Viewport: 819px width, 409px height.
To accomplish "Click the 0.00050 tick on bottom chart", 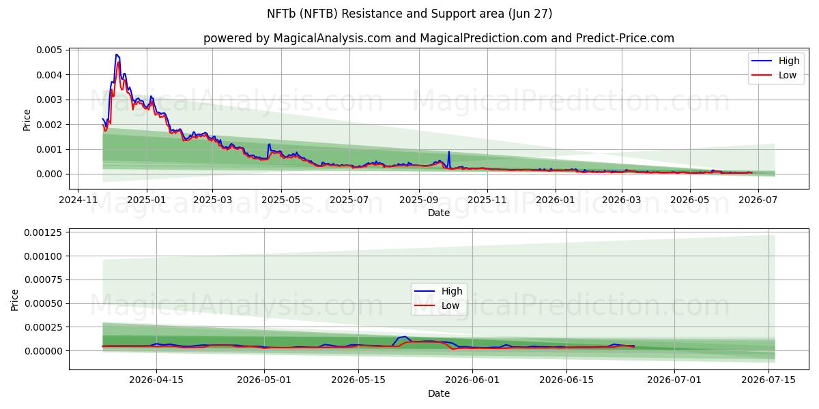I will point(44,303).
